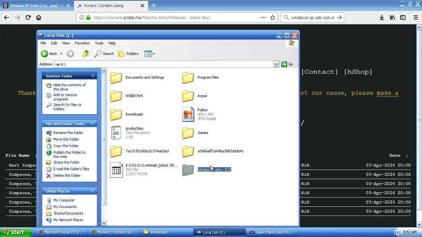Open the Back history dropdown arrow

61,54
